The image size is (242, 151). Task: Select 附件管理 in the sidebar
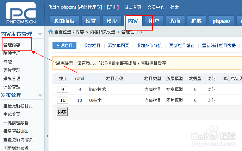click(12, 53)
